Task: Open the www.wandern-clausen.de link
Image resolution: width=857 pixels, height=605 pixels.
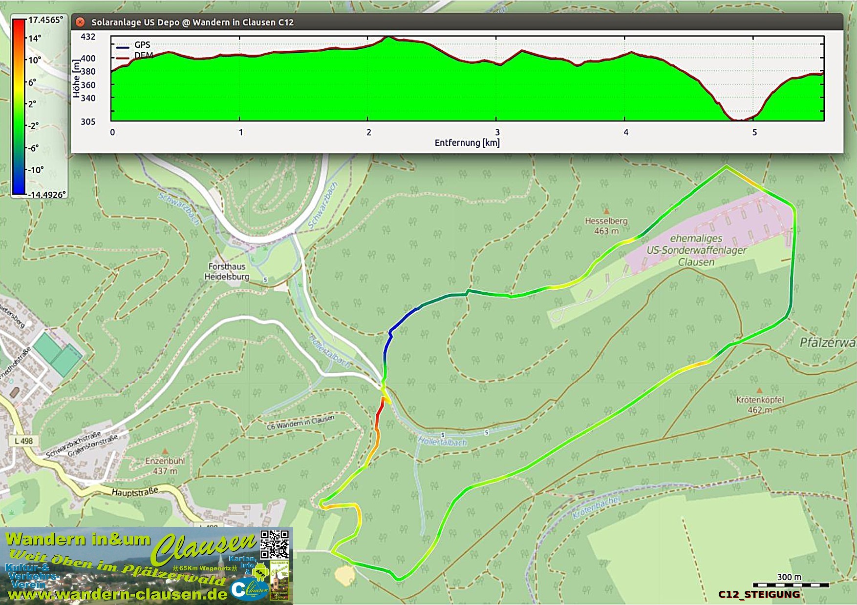Action: point(117,594)
